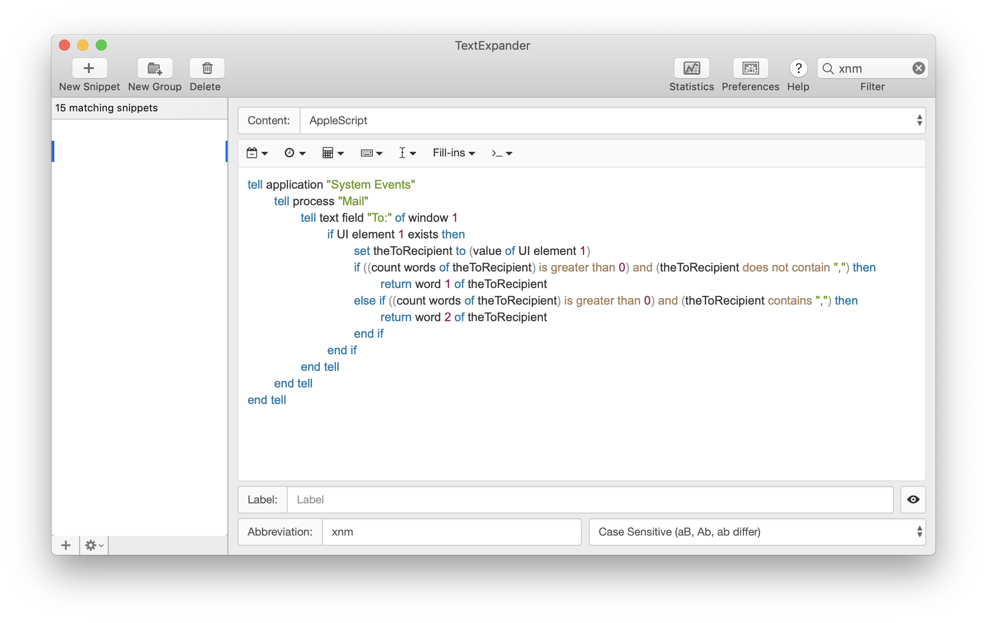
Task: Click the magnifying glass search icon
Action: click(828, 69)
